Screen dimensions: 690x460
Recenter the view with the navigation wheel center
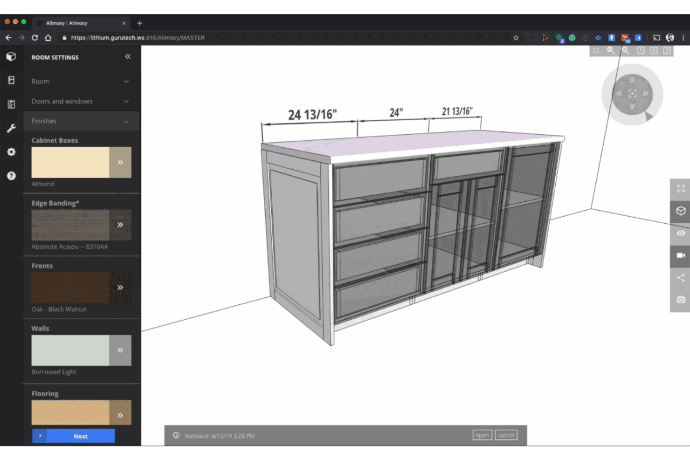(632, 94)
